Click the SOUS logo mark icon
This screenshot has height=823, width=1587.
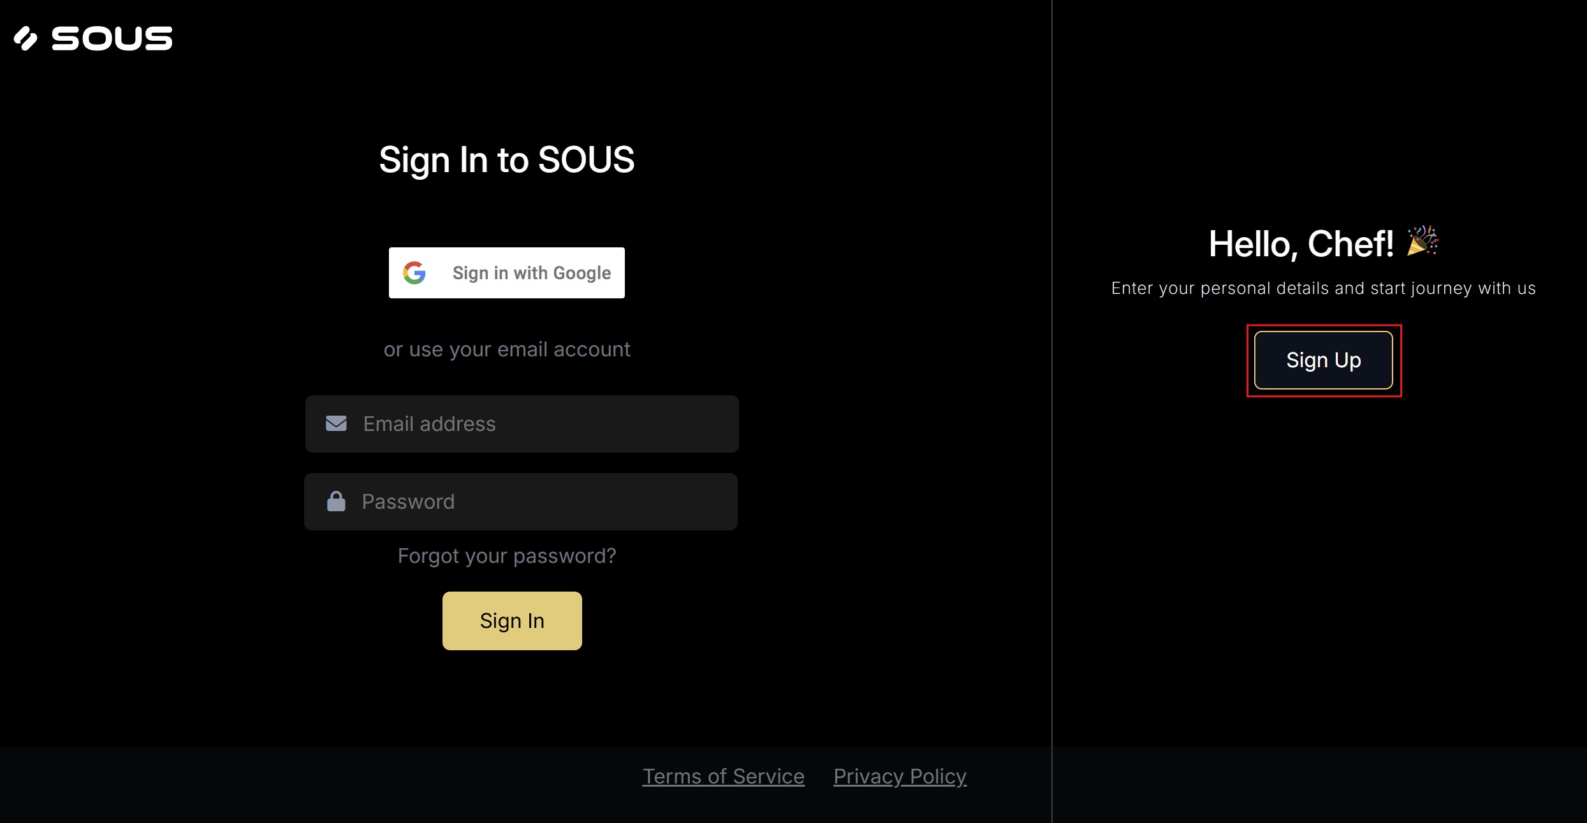coord(26,38)
